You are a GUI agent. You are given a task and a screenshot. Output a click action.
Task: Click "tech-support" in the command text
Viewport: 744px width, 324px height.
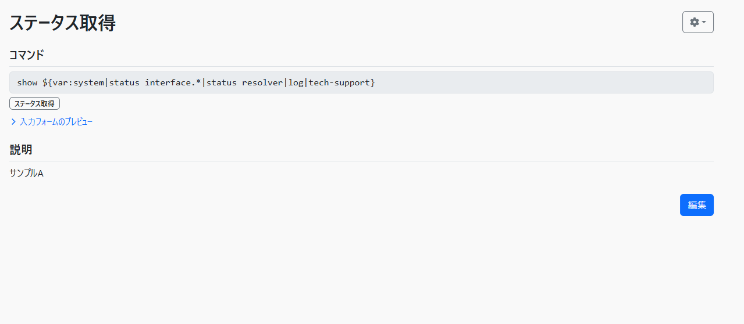[x=339, y=82]
